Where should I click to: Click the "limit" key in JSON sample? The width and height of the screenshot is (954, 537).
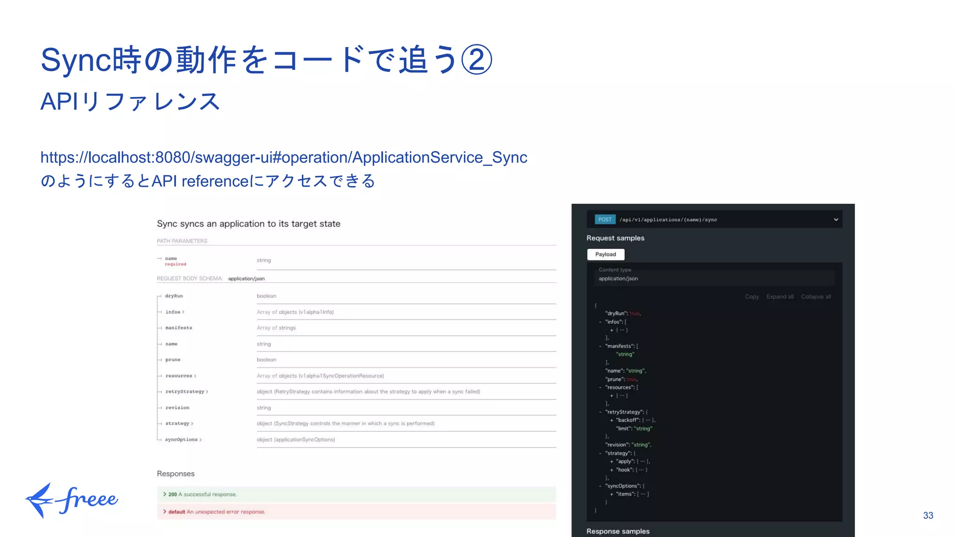[623, 429]
